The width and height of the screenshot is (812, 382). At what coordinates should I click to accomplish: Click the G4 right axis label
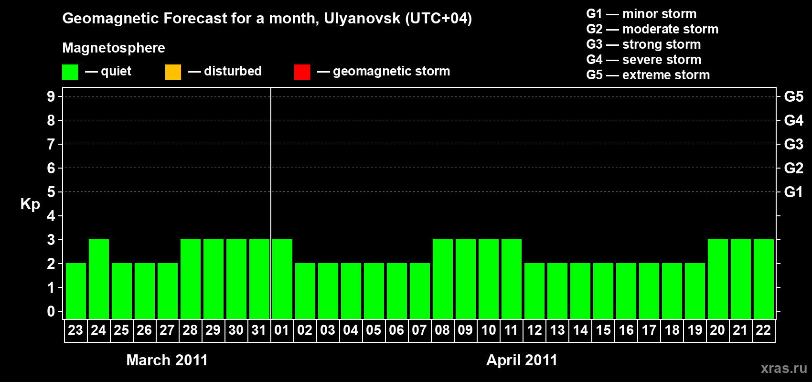point(793,120)
